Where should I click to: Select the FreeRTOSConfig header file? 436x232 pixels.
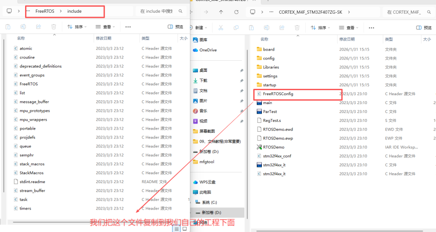(278, 94)
